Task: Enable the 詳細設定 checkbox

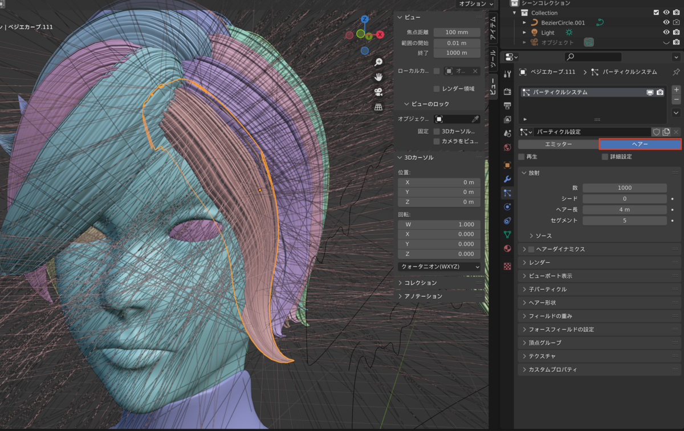Action: click(605, 156)
